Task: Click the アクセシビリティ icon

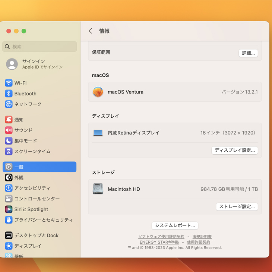Action: coord(9,188)
